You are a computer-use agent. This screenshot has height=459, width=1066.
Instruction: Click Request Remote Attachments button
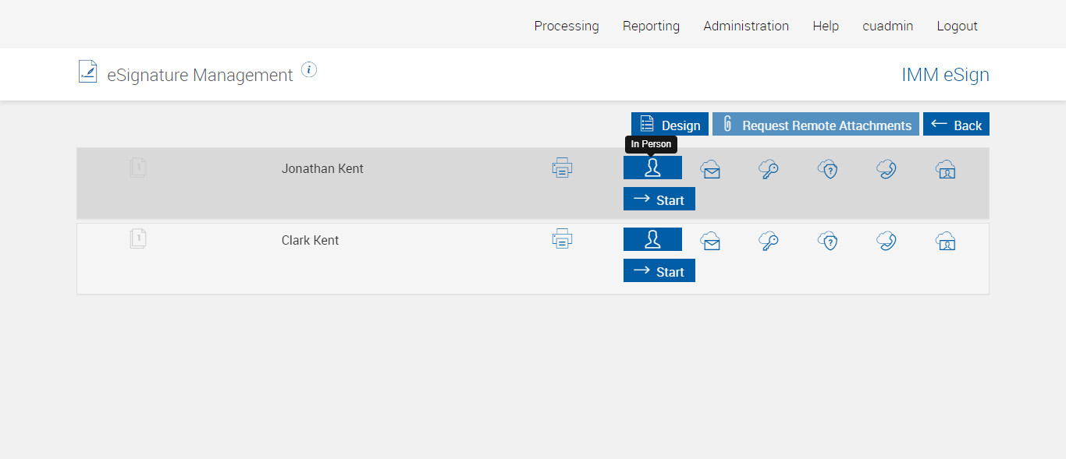pos(815,125)
